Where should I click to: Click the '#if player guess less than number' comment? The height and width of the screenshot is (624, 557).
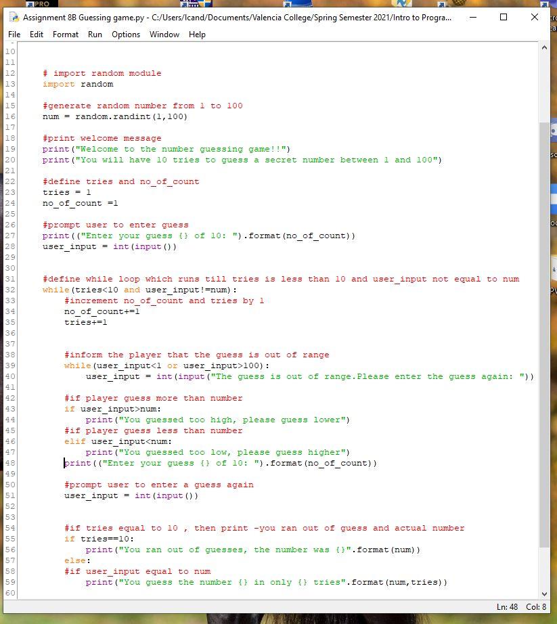pyautogui.click(x=153, y=430)
